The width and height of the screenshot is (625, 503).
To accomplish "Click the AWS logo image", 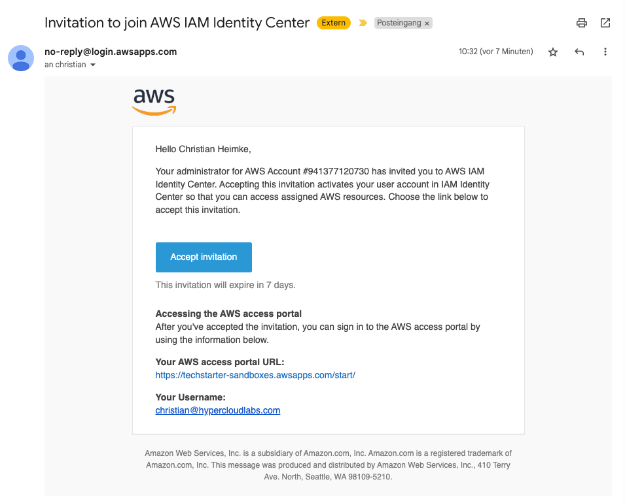I will point(154,102).
